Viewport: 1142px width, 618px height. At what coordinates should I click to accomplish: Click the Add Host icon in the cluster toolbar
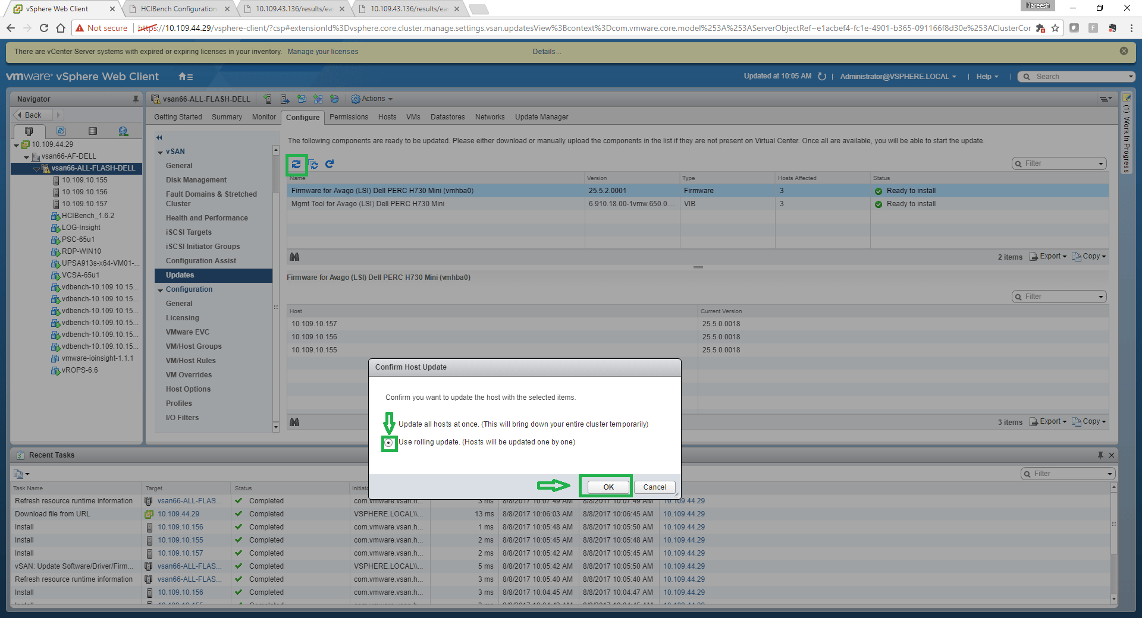point(268,99)
